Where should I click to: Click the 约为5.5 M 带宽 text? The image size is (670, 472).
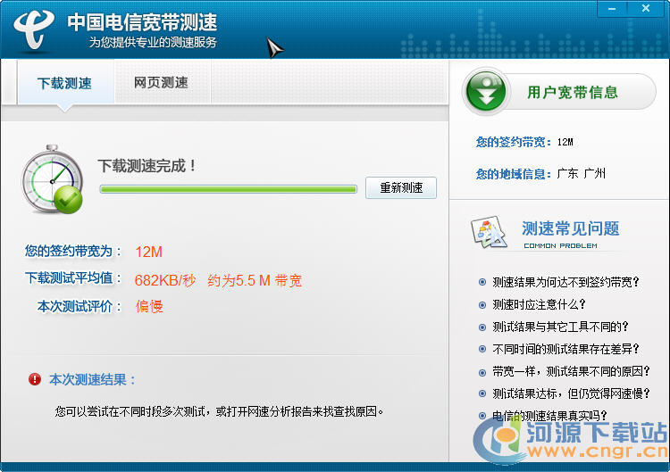(255, 280)
